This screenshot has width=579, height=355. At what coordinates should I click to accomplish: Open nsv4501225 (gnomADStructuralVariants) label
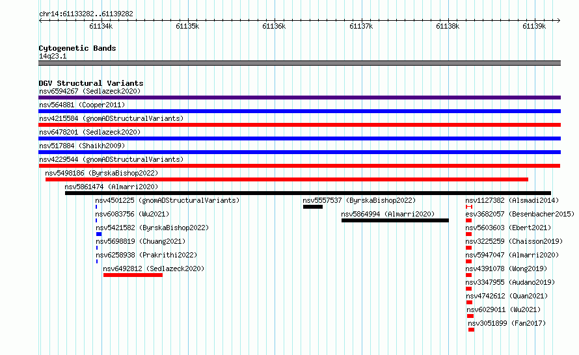point(167,200)
